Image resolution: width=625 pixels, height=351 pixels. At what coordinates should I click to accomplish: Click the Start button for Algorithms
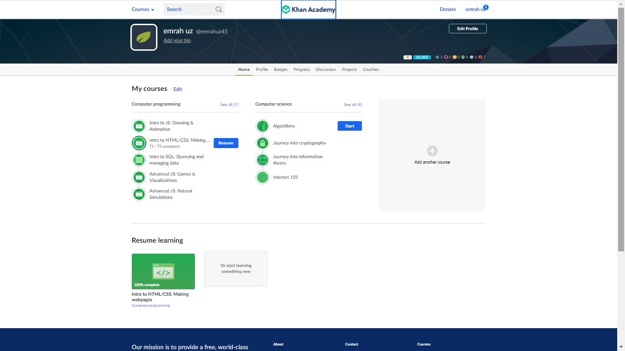click(350, 126)
